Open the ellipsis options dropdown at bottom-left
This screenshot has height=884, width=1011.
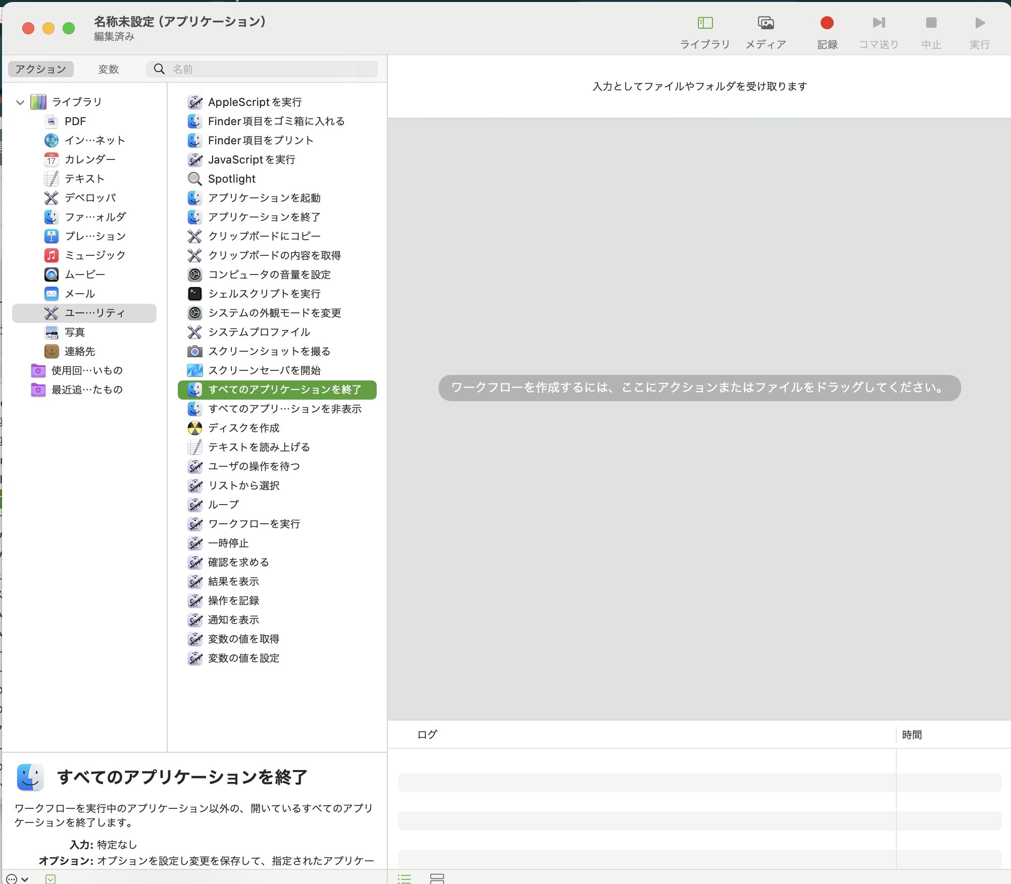click(17, 879)
